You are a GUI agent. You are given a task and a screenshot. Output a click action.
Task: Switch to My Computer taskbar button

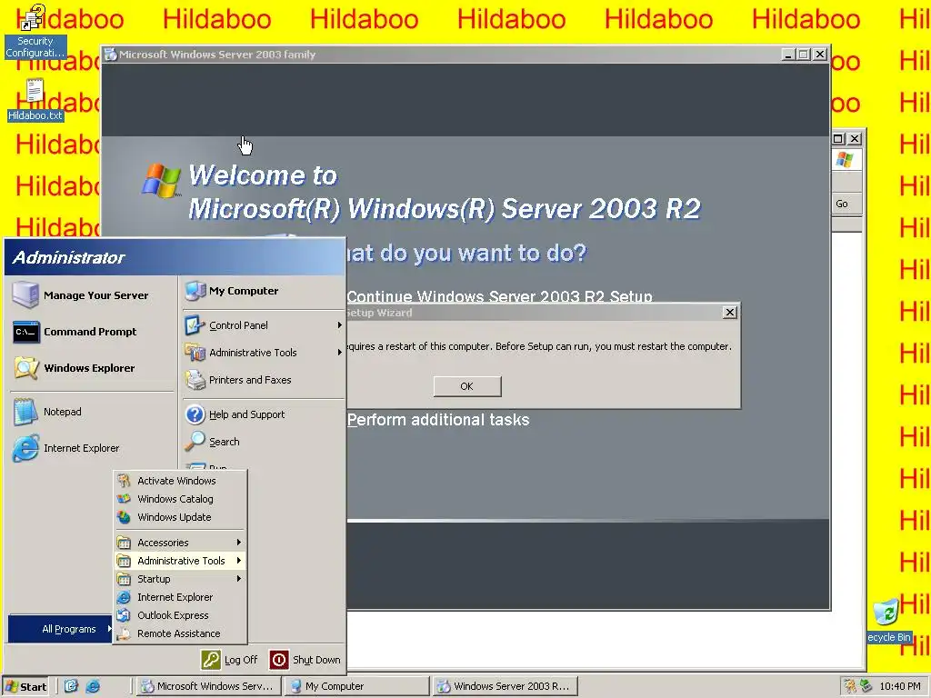(356, 687)
